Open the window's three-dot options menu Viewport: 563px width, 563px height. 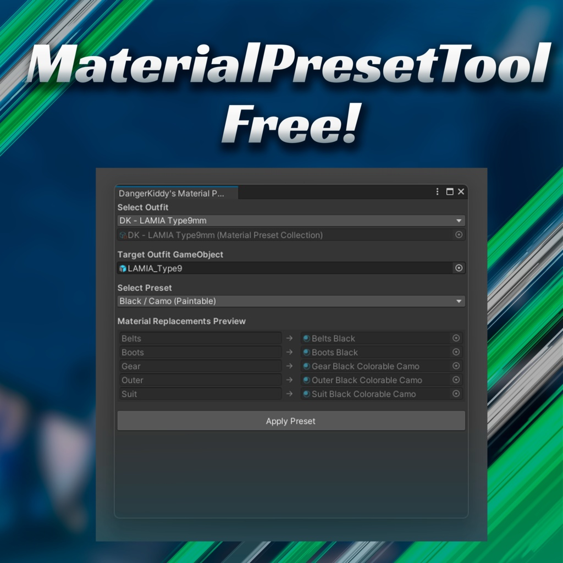(437, 192)
